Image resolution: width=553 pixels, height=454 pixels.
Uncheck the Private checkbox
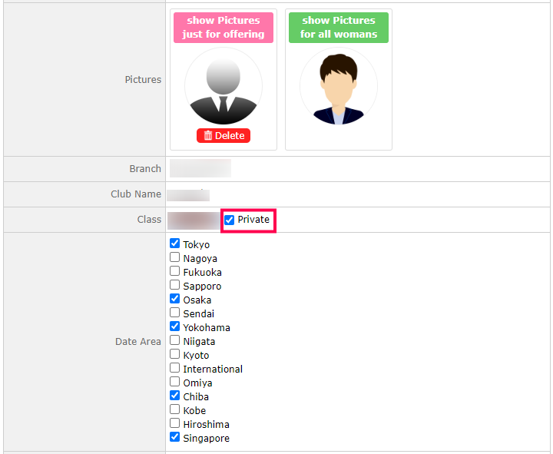[230, 220]
